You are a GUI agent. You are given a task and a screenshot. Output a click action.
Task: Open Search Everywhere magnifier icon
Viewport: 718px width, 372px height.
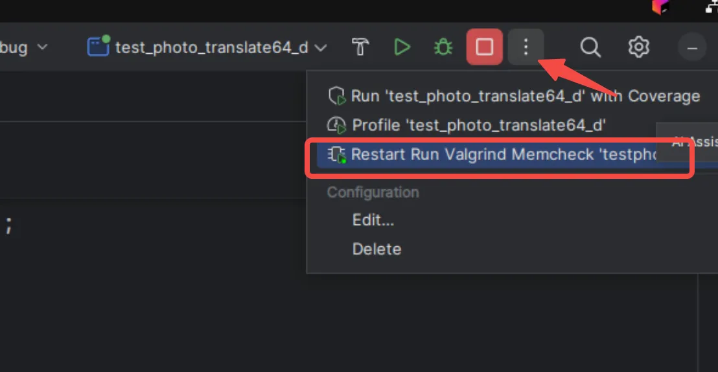pyautogui.click(x=591, y=47)
